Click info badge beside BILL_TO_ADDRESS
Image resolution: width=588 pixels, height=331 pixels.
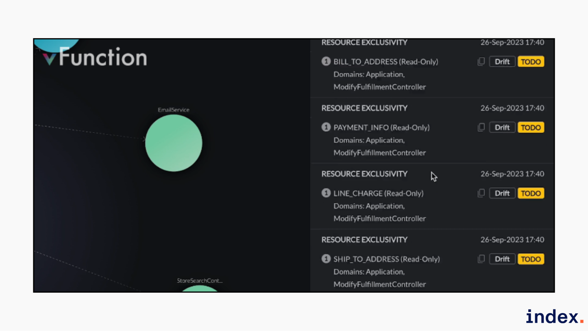coord(326,61)
